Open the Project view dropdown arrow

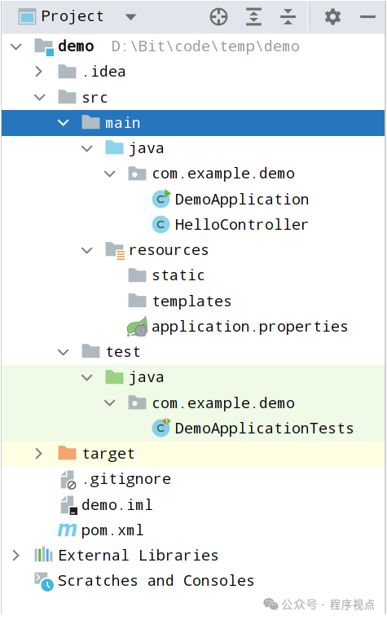click(130, 17)
